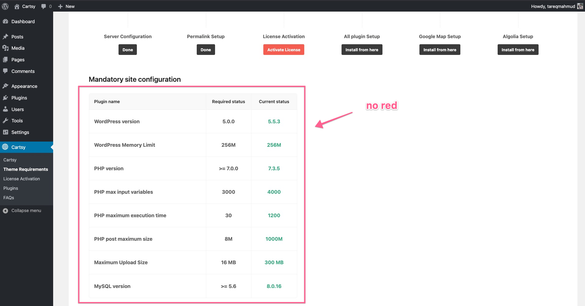This screenshot has width=585, height=306.
Task: Click the Dashboard gauge icon
Action: pos(5,21)
